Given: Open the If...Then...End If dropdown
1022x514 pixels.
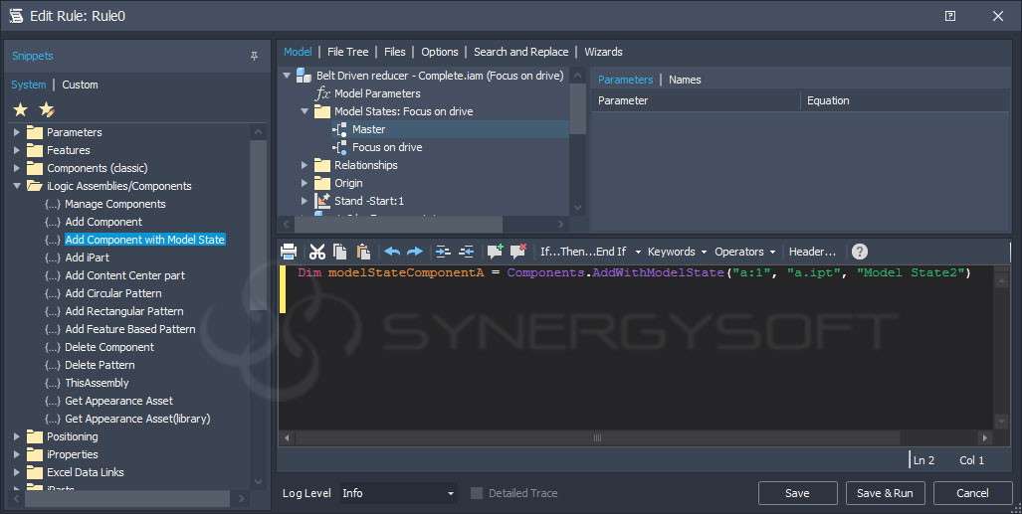Looking at the screenshot, I should click(x=590, y=252).
